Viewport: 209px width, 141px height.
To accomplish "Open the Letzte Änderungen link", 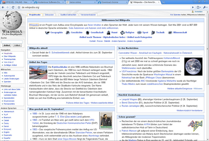I will point(11,79).
